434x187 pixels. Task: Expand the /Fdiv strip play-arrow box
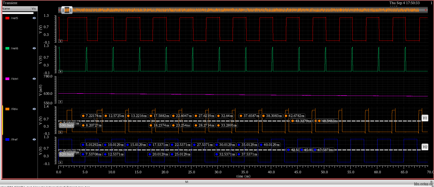(x=60, y=132)
